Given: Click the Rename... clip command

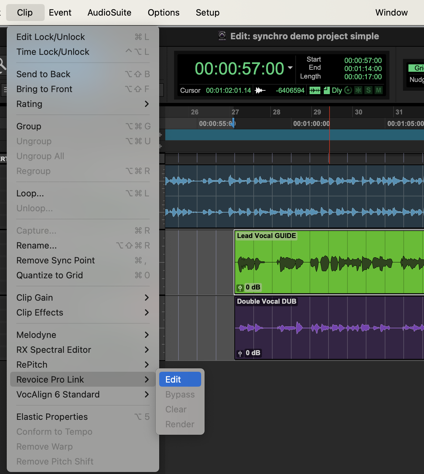Looking at the screenshot, I should pyautogui.click(x=37, y=245).
